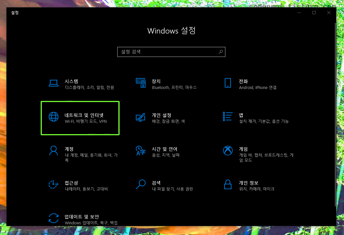Open the 앱 settings title
Image resolution: width=344 pixels, height=235 pixels.
(241, 115)
